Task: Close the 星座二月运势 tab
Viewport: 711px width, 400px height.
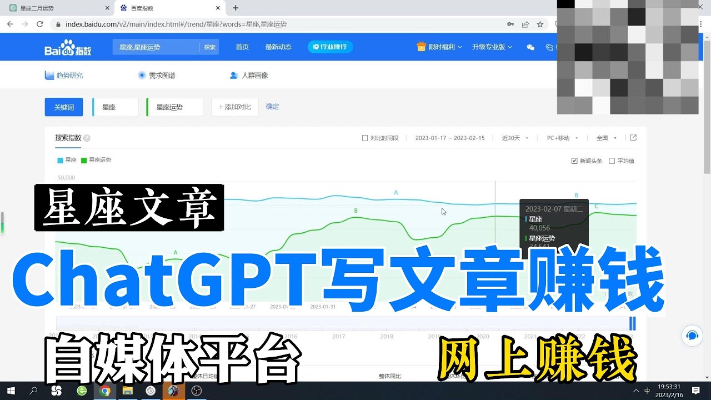Action: point(107,8)
